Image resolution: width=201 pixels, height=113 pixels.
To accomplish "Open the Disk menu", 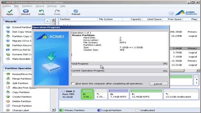I will (x=17, y=6).
